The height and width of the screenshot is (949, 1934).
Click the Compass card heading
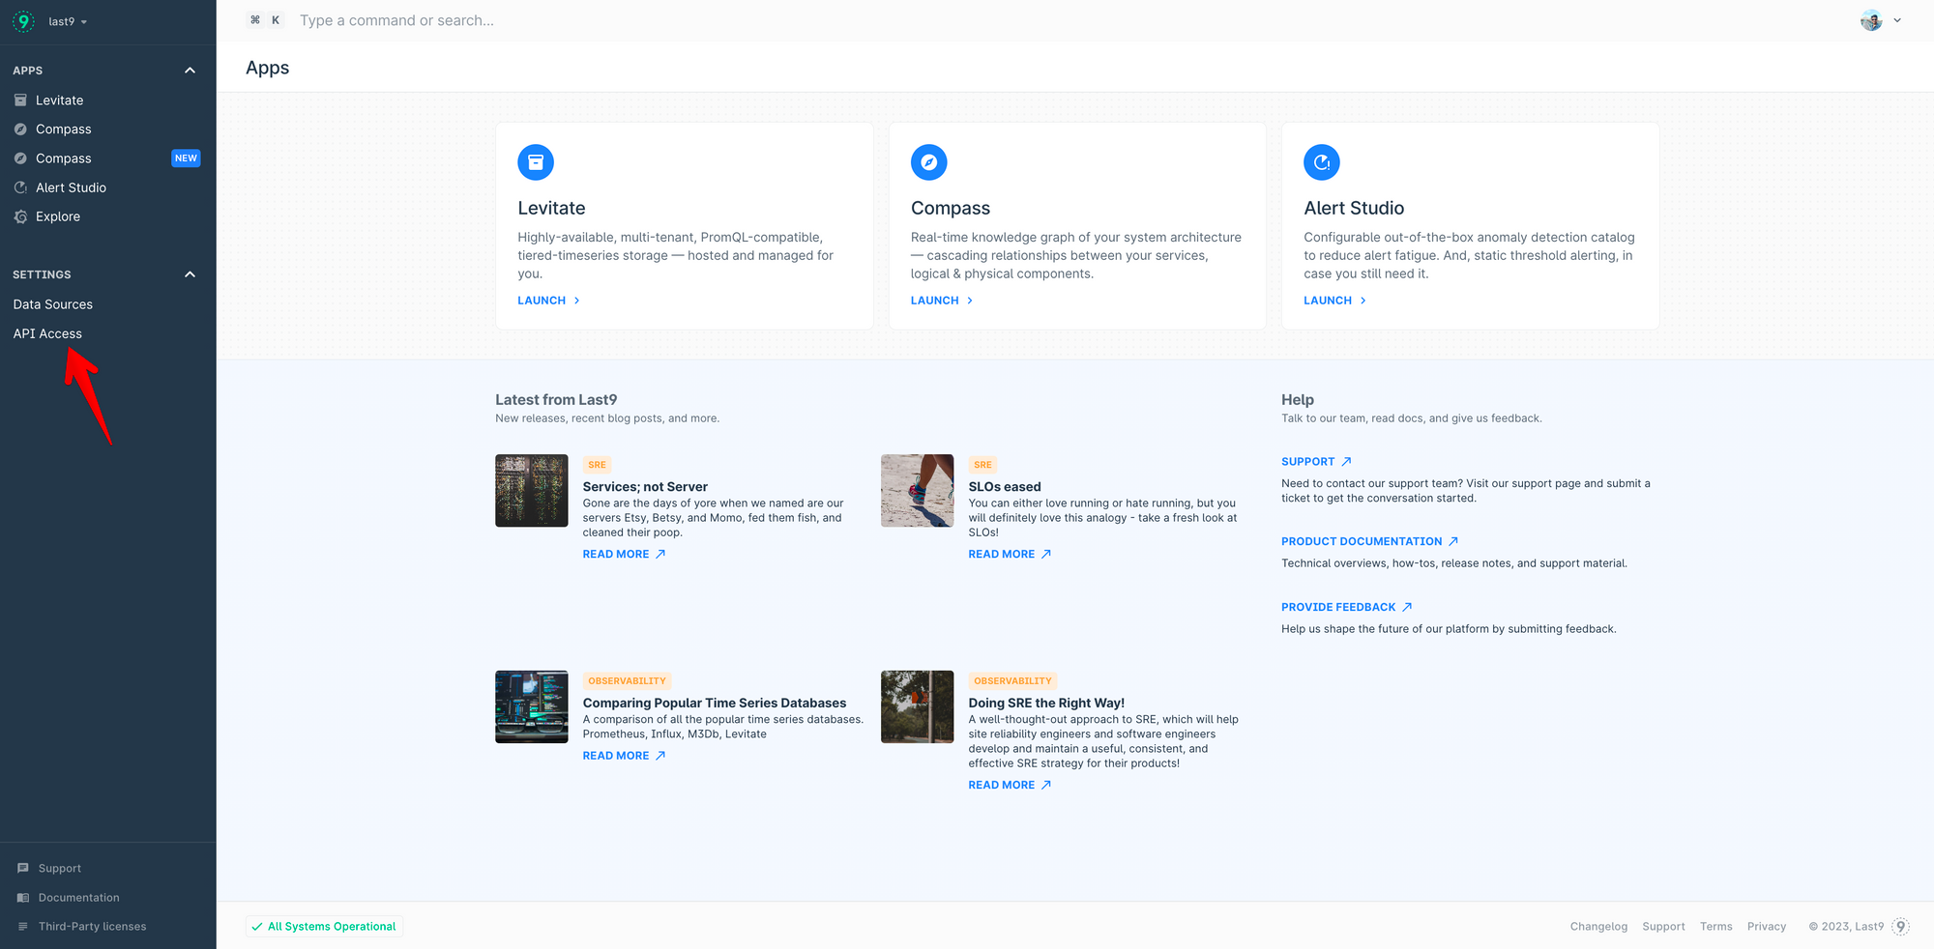coord(951,208)
